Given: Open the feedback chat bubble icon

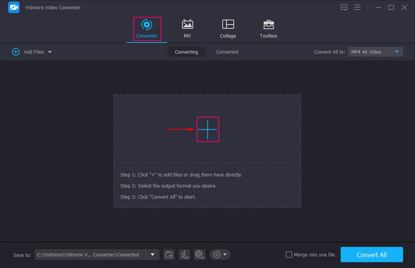Looking at the screenshot, I should pos(344,7).
